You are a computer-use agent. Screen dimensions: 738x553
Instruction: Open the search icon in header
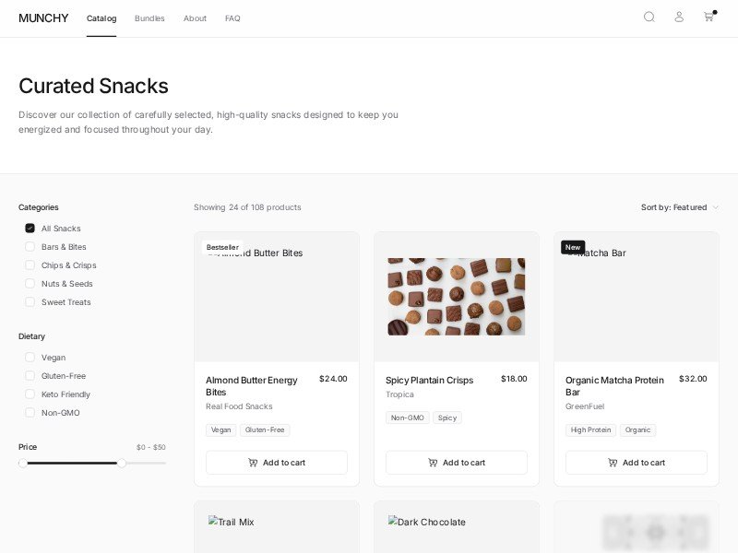649,17
